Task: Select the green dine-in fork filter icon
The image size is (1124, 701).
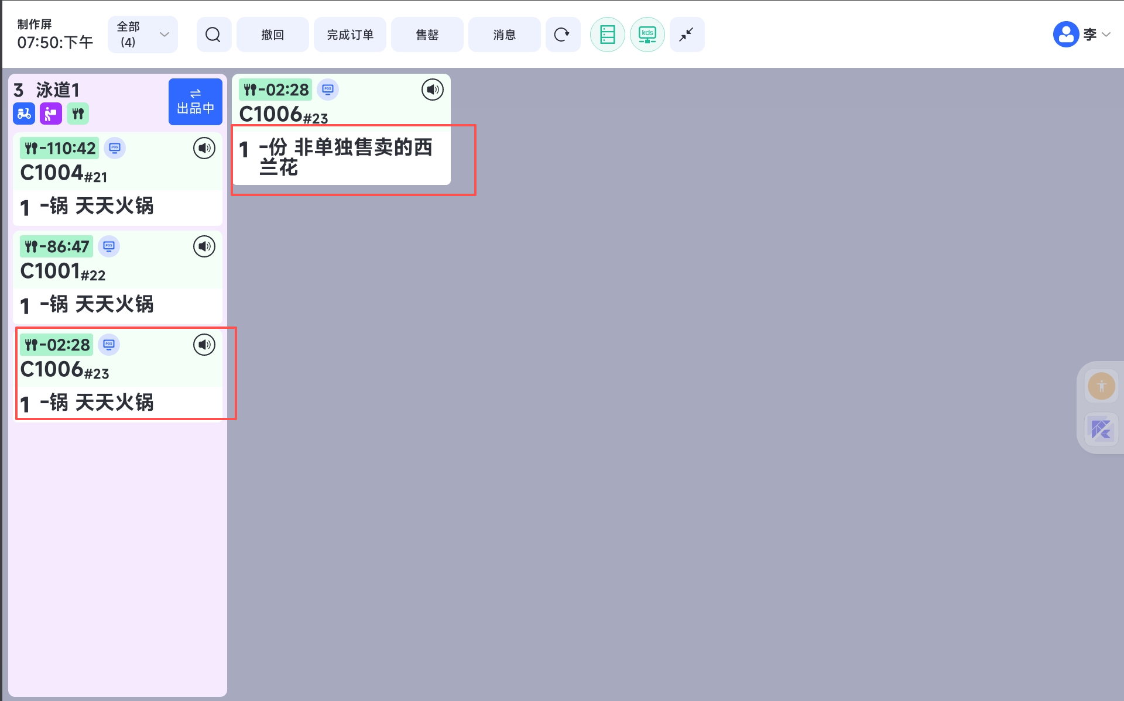Action: (x=78, y=114)
